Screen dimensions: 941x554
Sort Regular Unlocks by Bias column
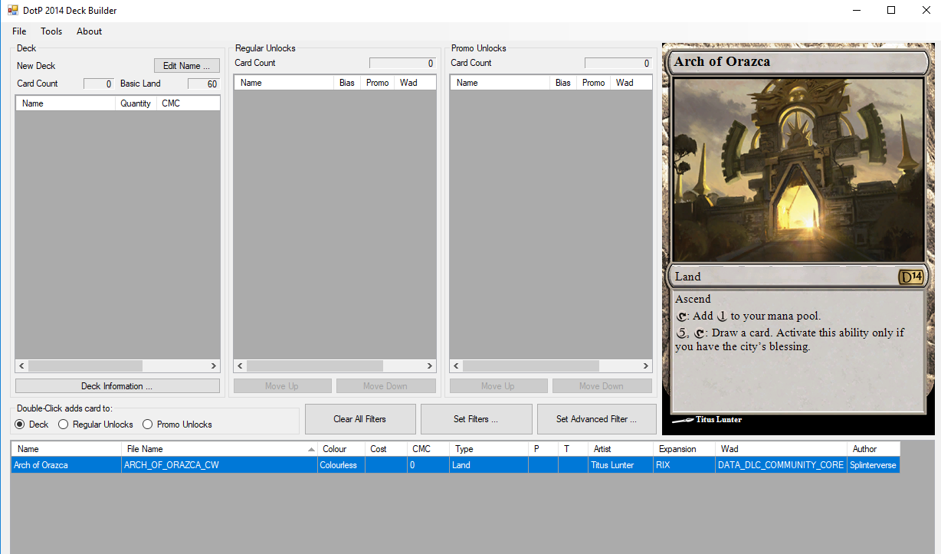tap(347, 83)
